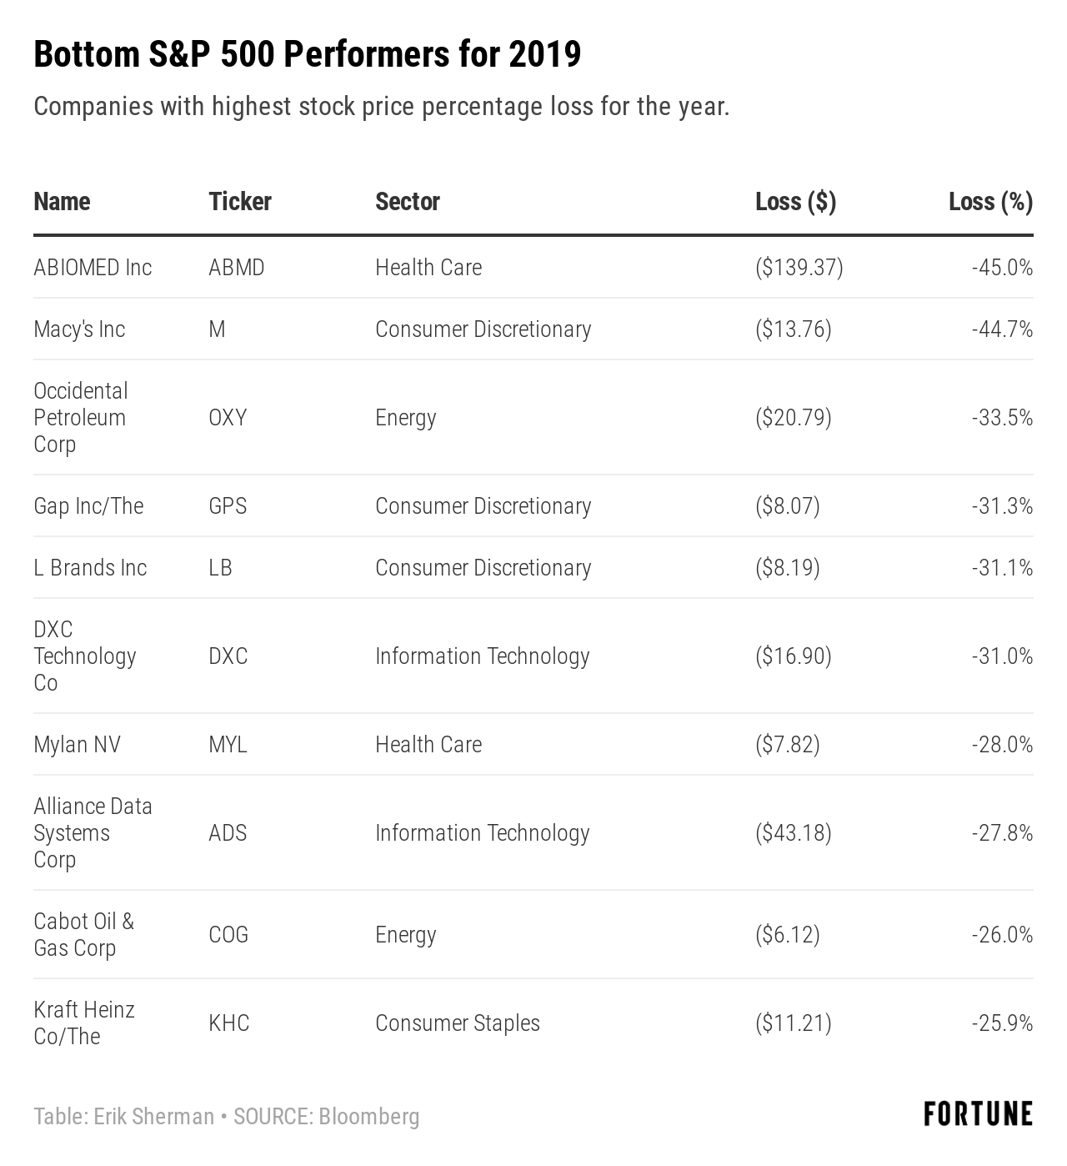The image size is (1067, 1166).
Task: Click the Loss ($) column header
Action: click(795, 202)
